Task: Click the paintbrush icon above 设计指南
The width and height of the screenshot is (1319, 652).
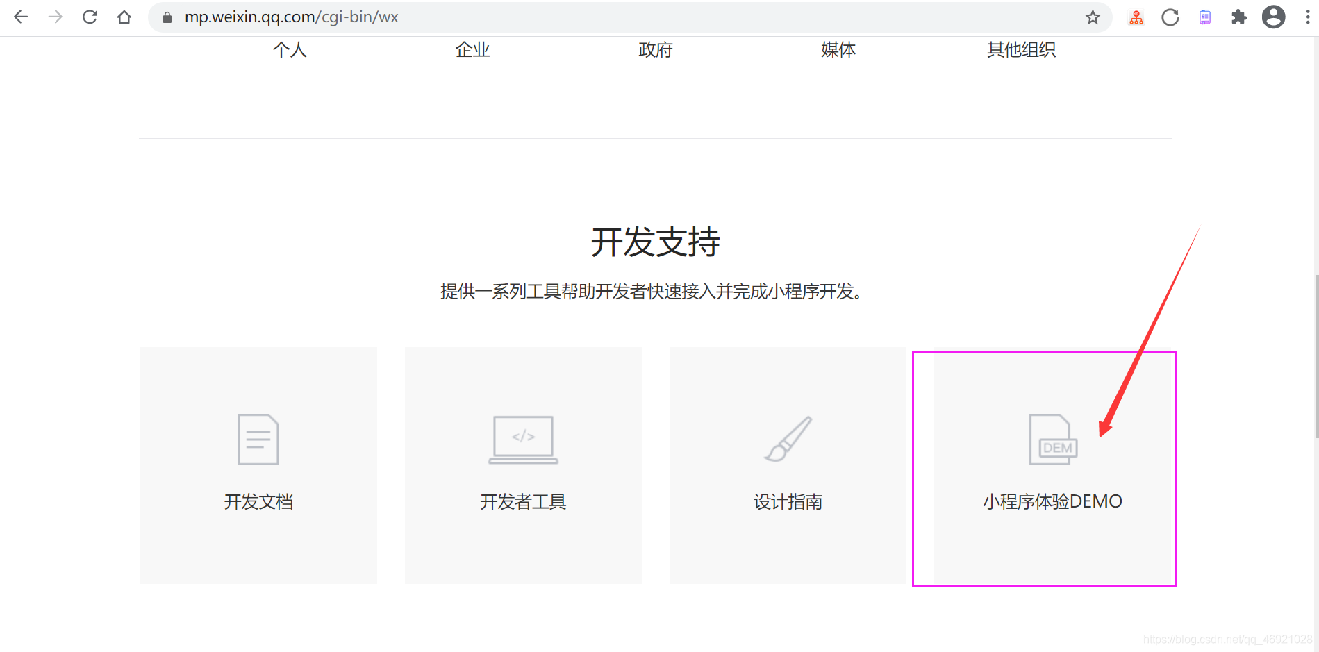Action: pyautogui.click(x=788, y=439)
